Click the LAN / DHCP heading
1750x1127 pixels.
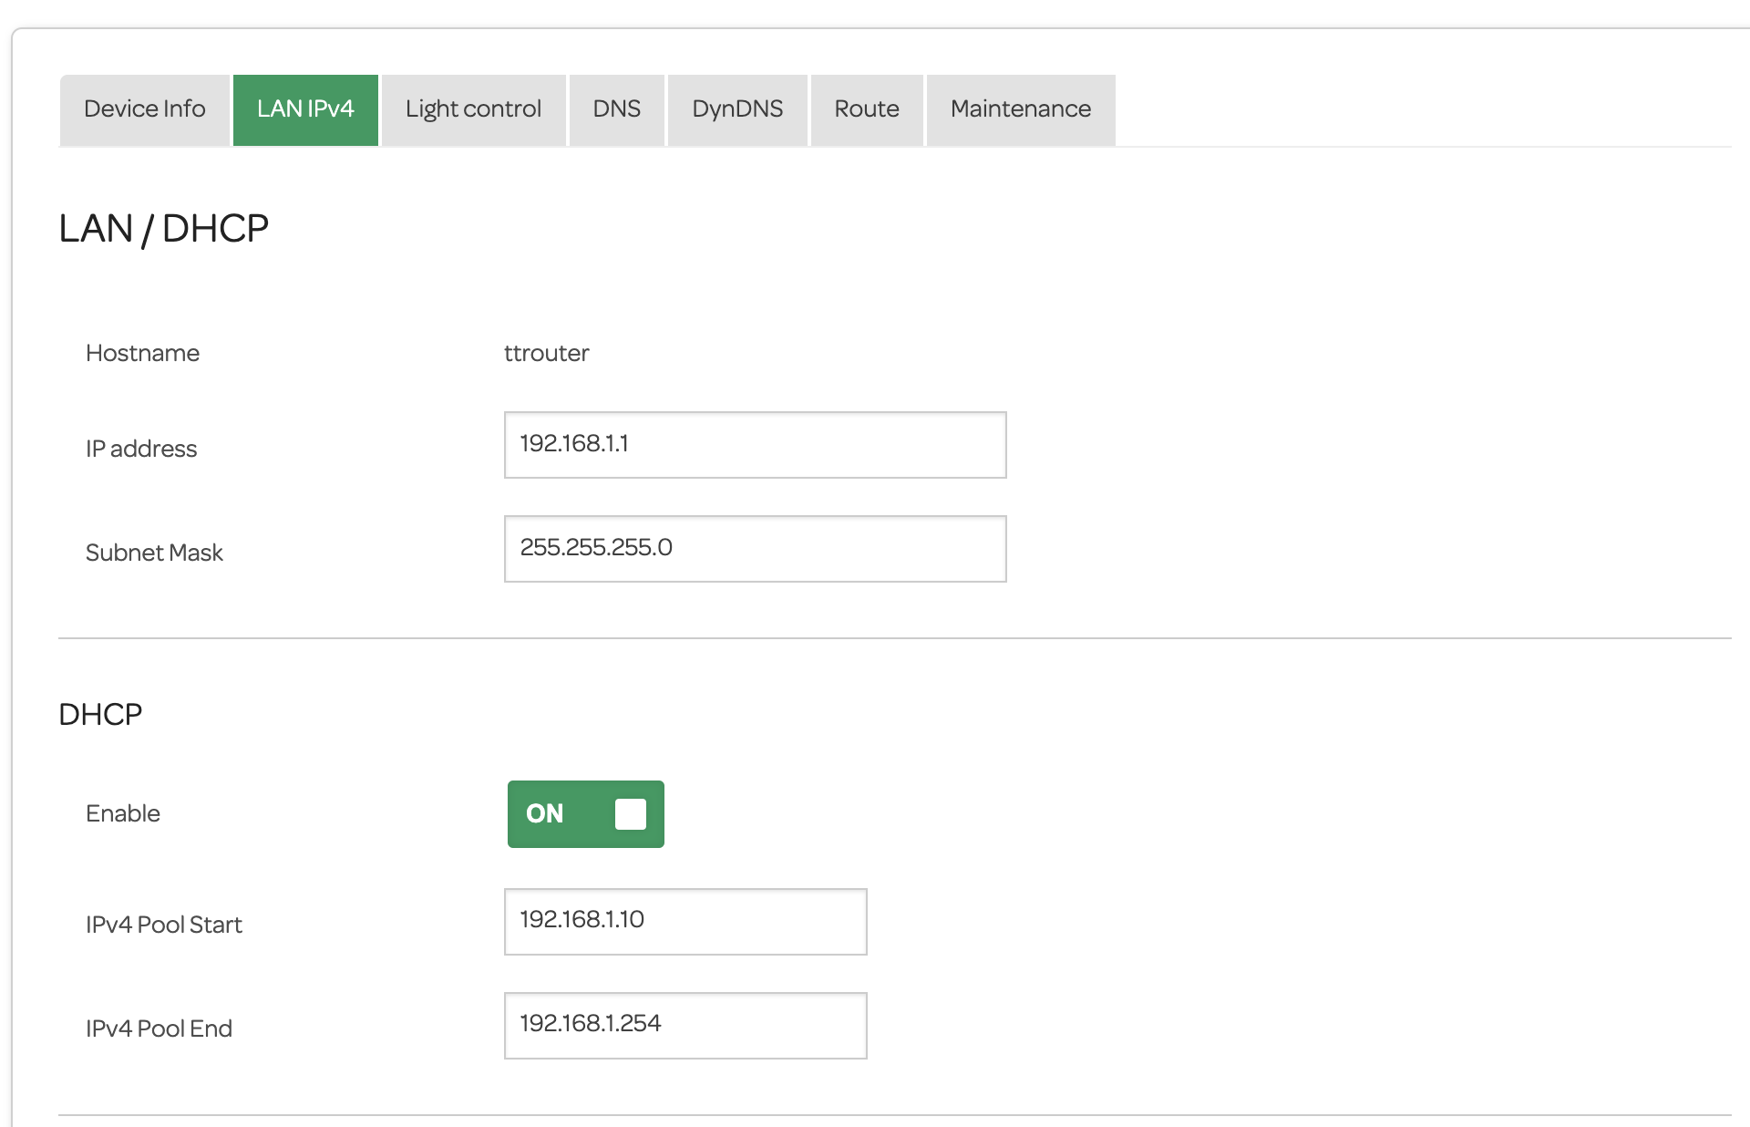pos(163,228)
